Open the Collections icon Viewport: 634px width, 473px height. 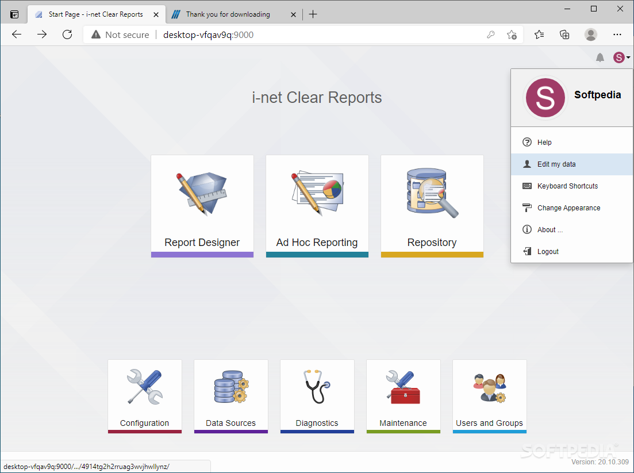[x=564, y=34]
